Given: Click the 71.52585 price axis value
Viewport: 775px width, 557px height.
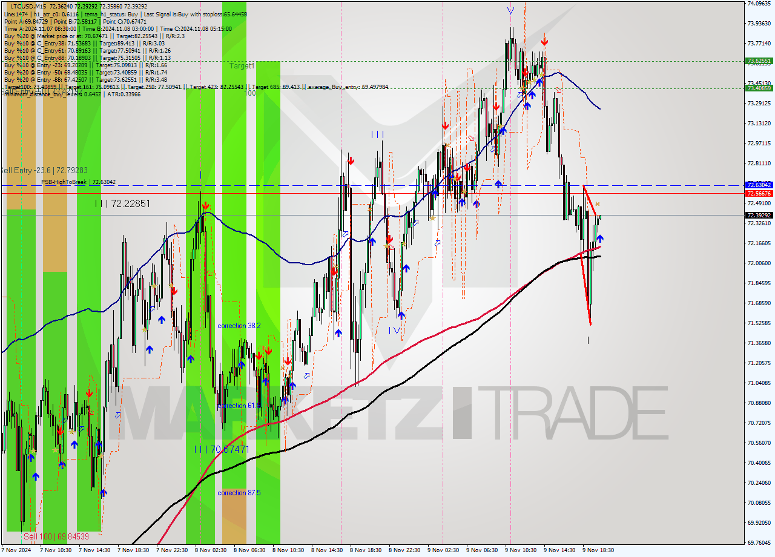Looking at the screenshot, I should tap(759, 323).
